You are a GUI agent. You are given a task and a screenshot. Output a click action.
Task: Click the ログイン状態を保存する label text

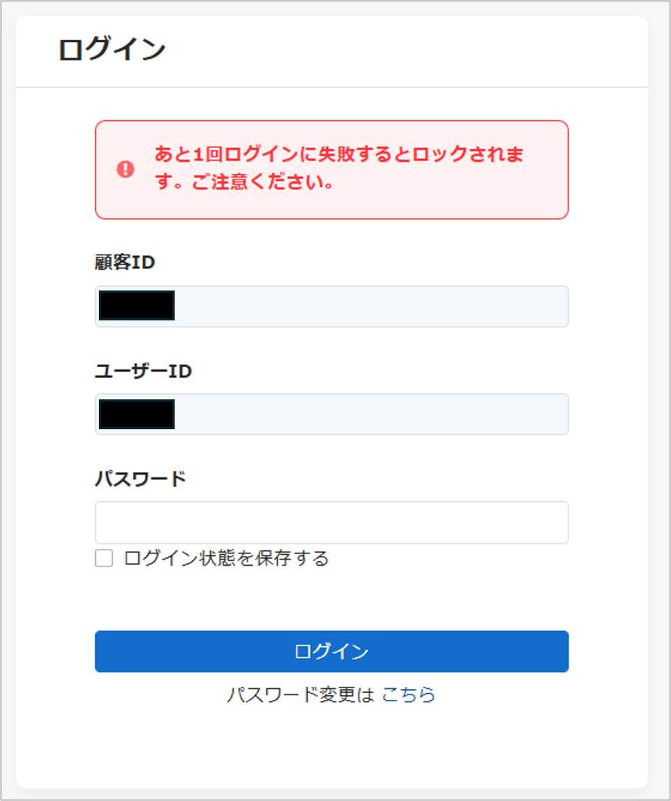coord(226,558)
